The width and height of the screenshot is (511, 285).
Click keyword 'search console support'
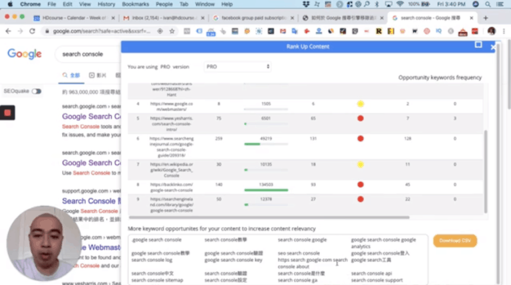click(x=377, y=280)
